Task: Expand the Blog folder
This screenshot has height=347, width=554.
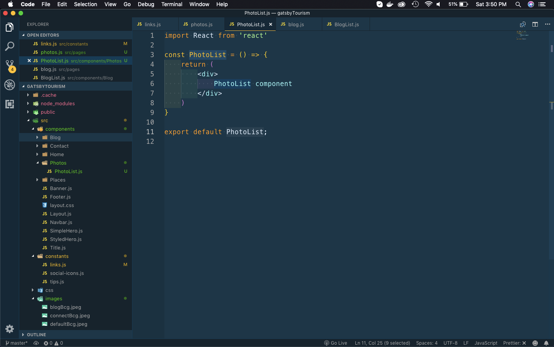Action: coord(55,138)
